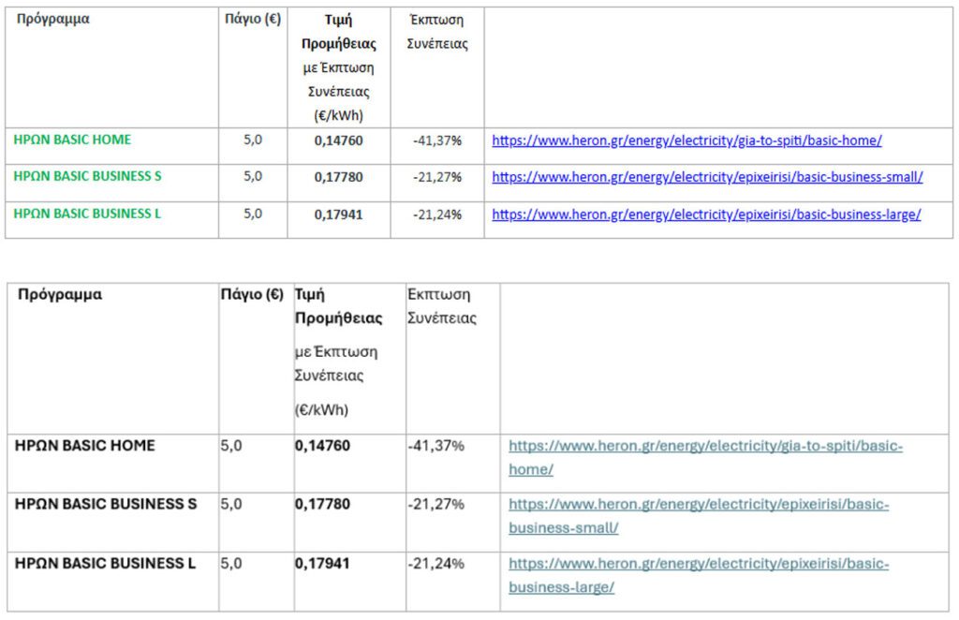
Task: Click the wrapped basic-business-large link in lower table
Action: pos(699,564)
